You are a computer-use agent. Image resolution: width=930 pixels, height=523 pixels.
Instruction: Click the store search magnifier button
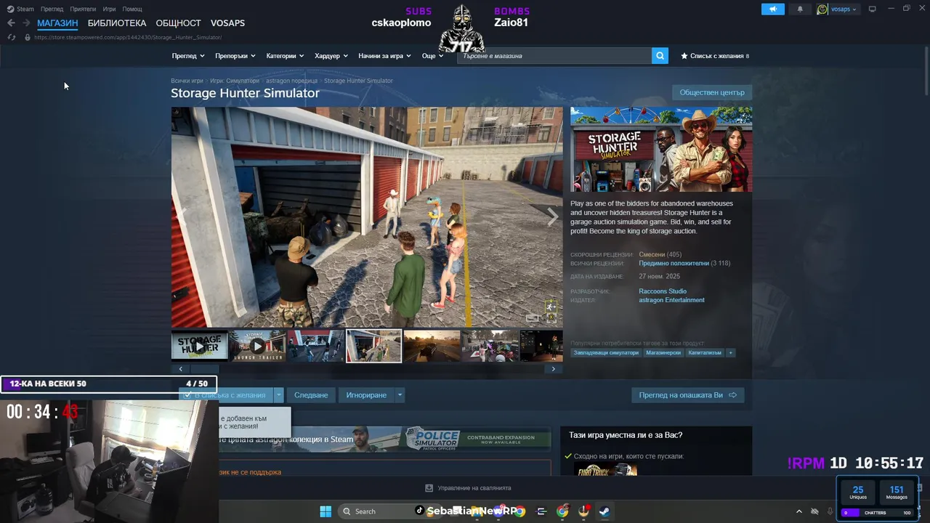click(x=660, y=56)
